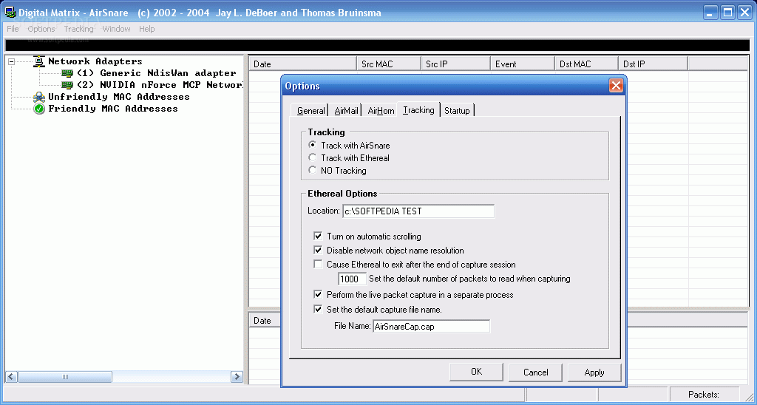Uncheck Turn on automatic scrolling
This screenshot has height=405, width=757.
tap(318, 236)
